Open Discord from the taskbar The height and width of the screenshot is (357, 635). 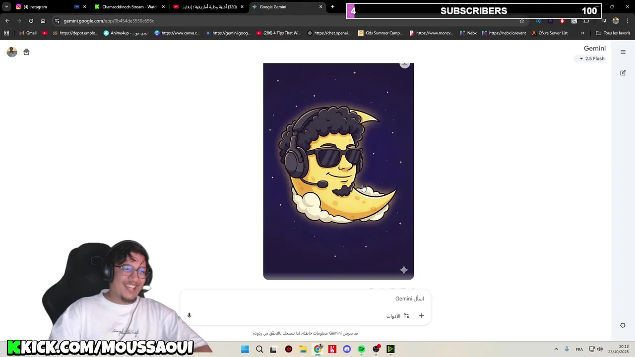(347, 349)
